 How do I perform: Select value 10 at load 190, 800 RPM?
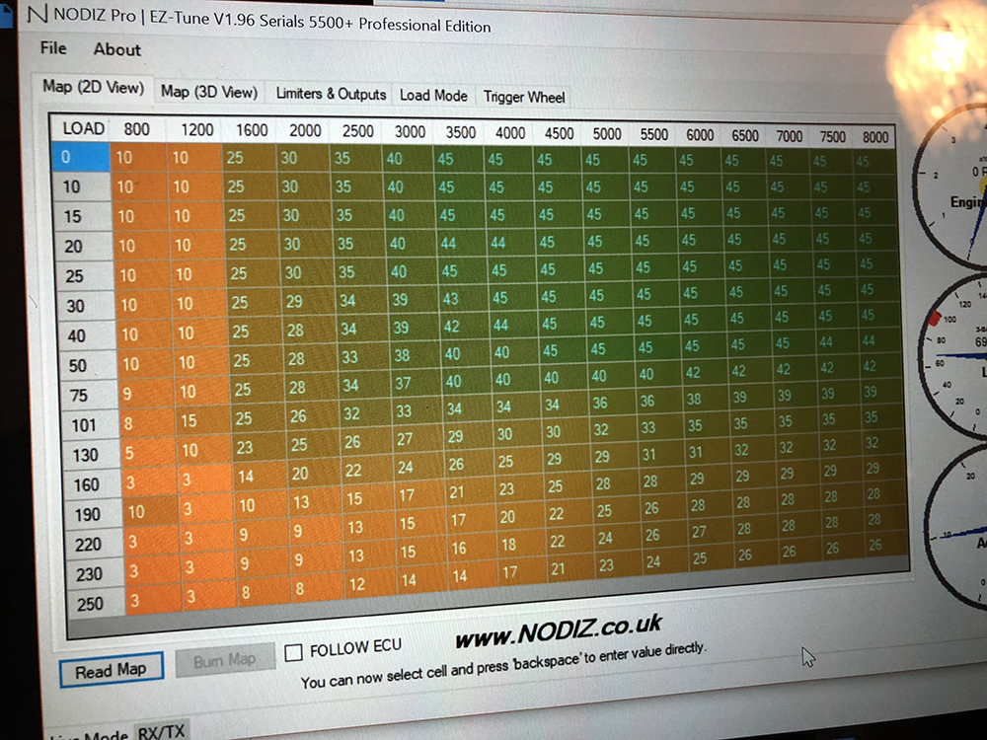point(152,512)
